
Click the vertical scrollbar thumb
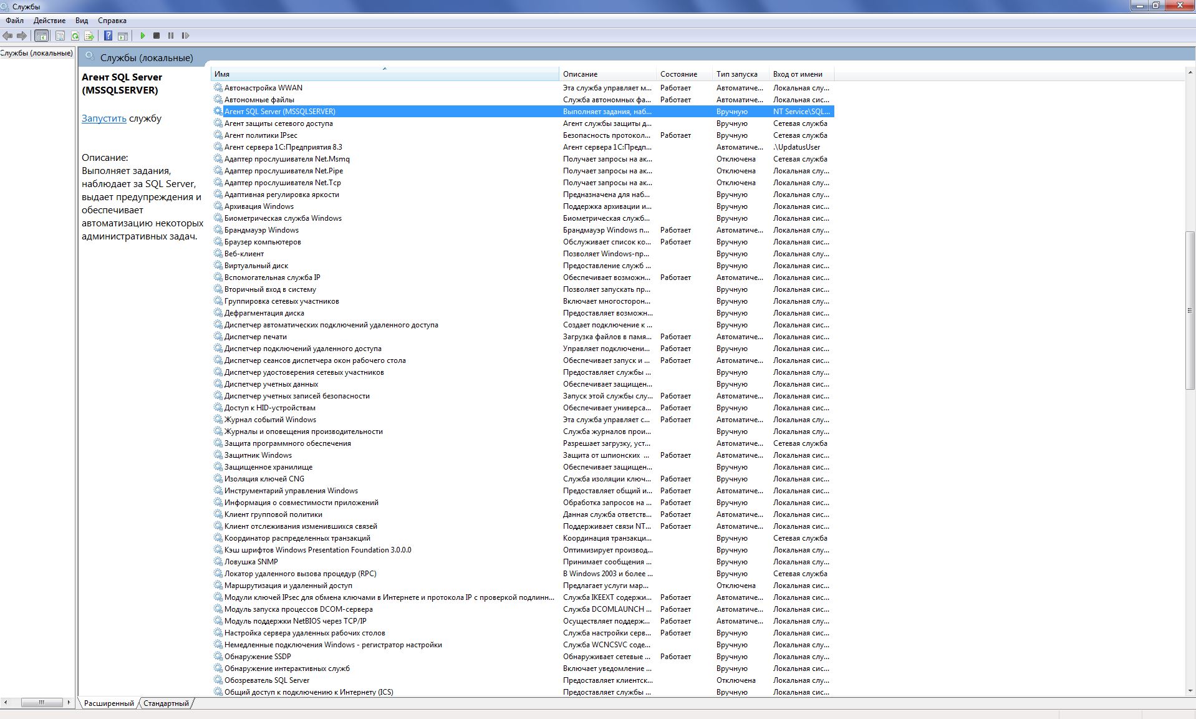click(1190, 310)
